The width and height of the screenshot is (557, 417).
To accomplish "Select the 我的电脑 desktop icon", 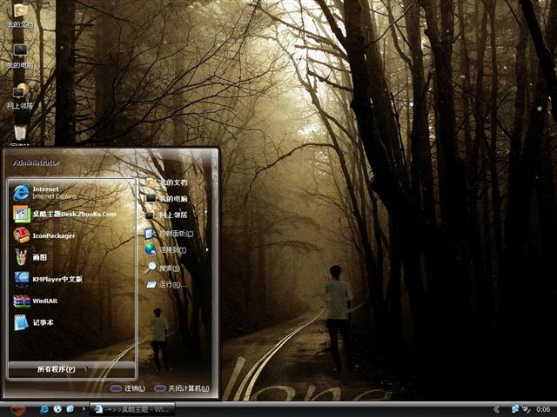I will click(20, 56).
